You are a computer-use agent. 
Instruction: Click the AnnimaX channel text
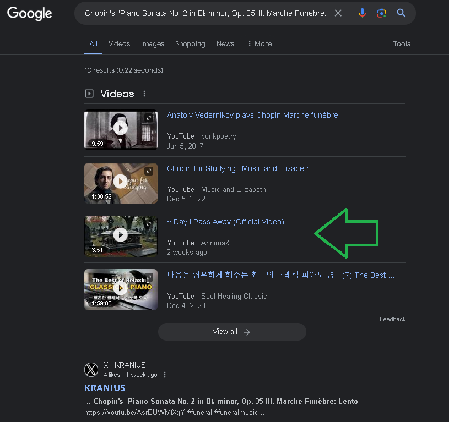[x=215, y=243]
